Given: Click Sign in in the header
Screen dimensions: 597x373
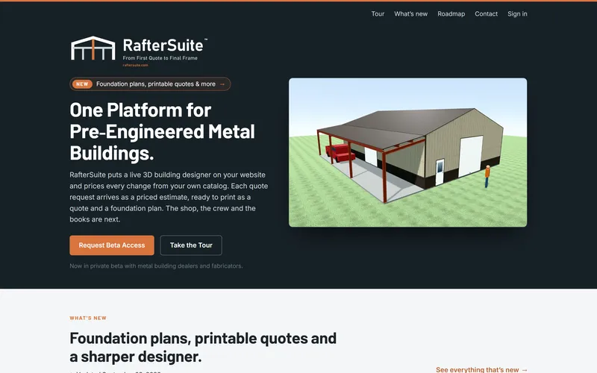Looking at the screenshot, I should pos(517,13).
